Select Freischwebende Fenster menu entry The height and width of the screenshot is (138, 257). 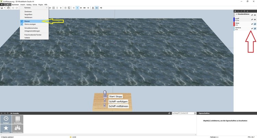34,35
